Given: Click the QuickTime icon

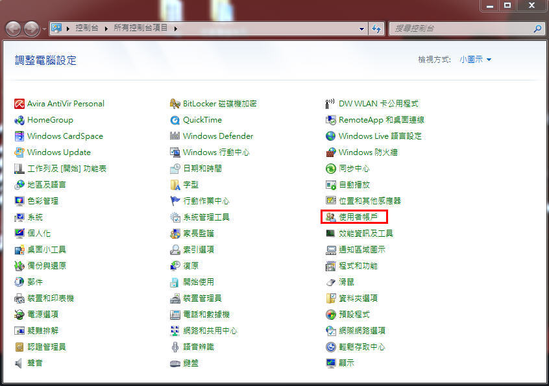Looking at the screenshot, I should click(175, 120).
